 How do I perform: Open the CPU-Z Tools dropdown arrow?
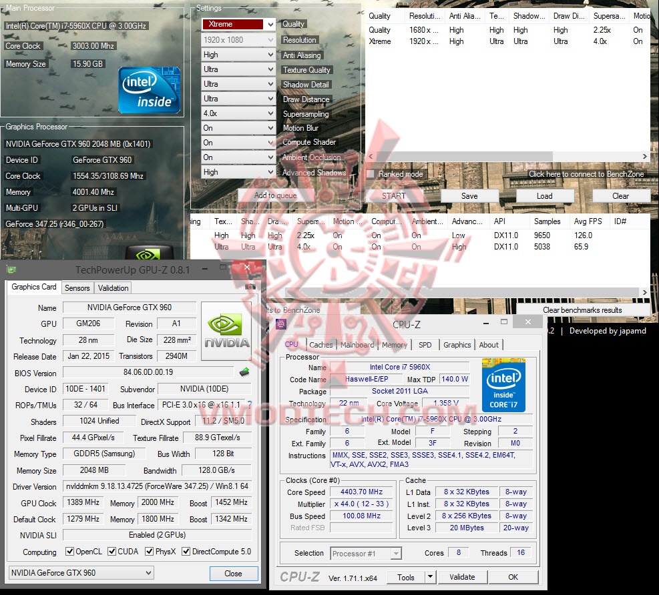coord(430,577)
